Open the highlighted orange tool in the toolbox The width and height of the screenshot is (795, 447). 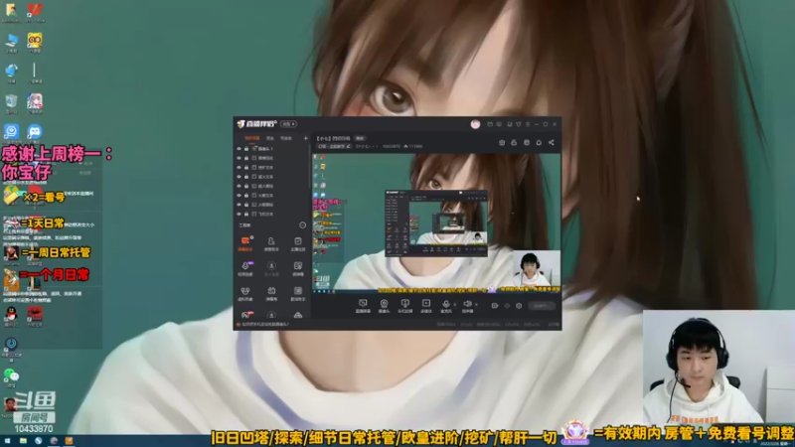tap(245, 243)
